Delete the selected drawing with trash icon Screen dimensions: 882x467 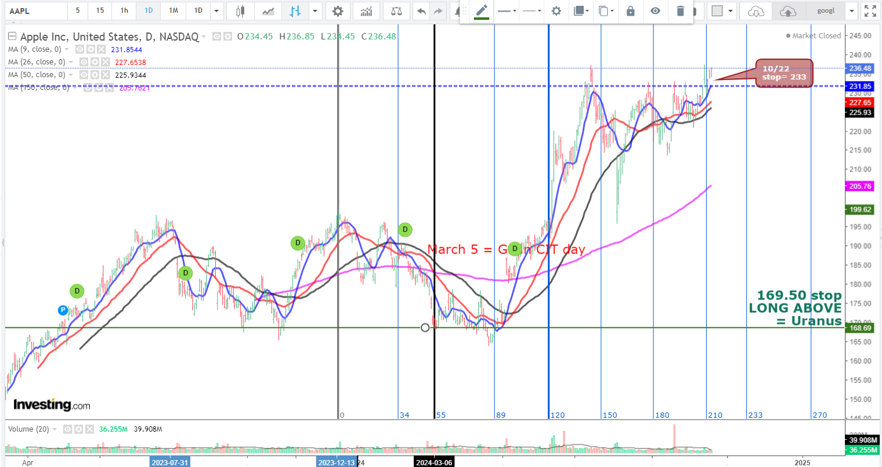pyautogui.click(x=681, y=11)
